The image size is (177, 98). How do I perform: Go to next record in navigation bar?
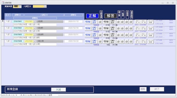pos(21,95)
